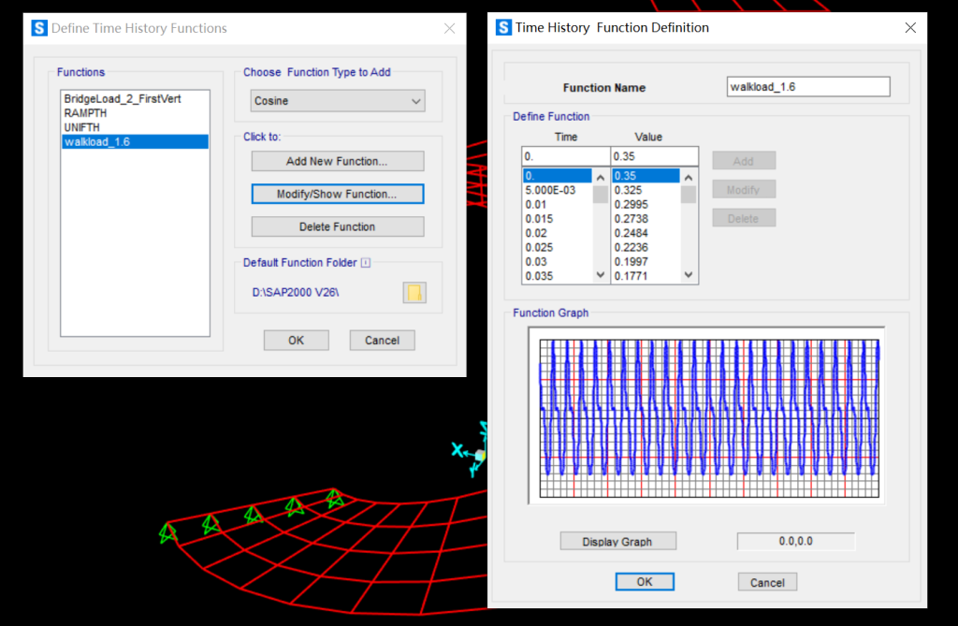Select UNIFTH function in the list
958x626 pixels.
coord(81,127)
